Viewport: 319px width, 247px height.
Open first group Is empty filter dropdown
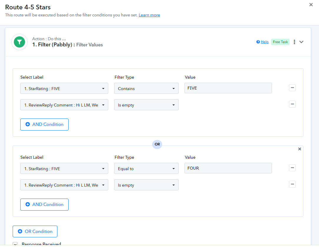(146, 105)
